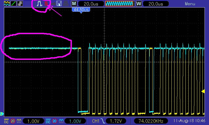Click the 44.50us trigger position marker
Viewport: 209px width, 125px height.
pos(81,10)
